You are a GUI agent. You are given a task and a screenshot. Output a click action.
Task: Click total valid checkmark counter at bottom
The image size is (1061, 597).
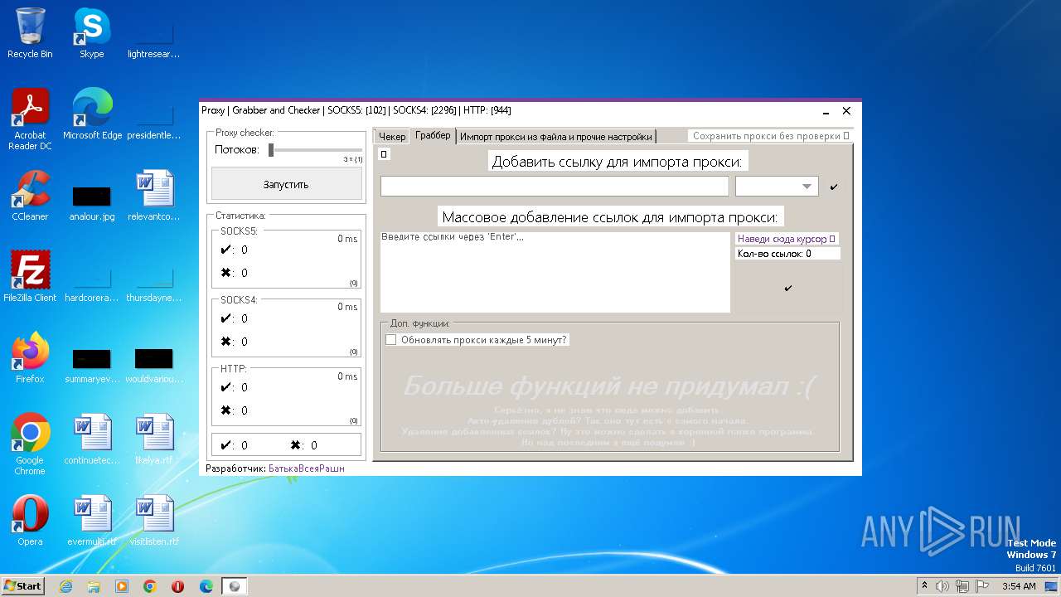tap(234, 445)
